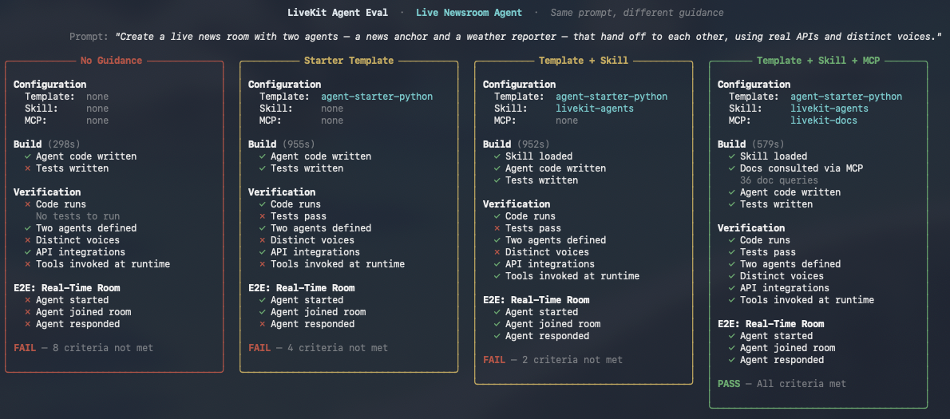Click the LiveKit Agent Eval heading
Screen dimensions: 950x419
click(x=338, y=13)
